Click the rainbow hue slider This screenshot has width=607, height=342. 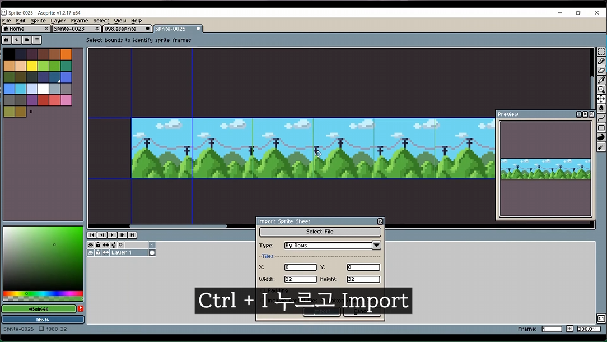click(x=43, y=294)
